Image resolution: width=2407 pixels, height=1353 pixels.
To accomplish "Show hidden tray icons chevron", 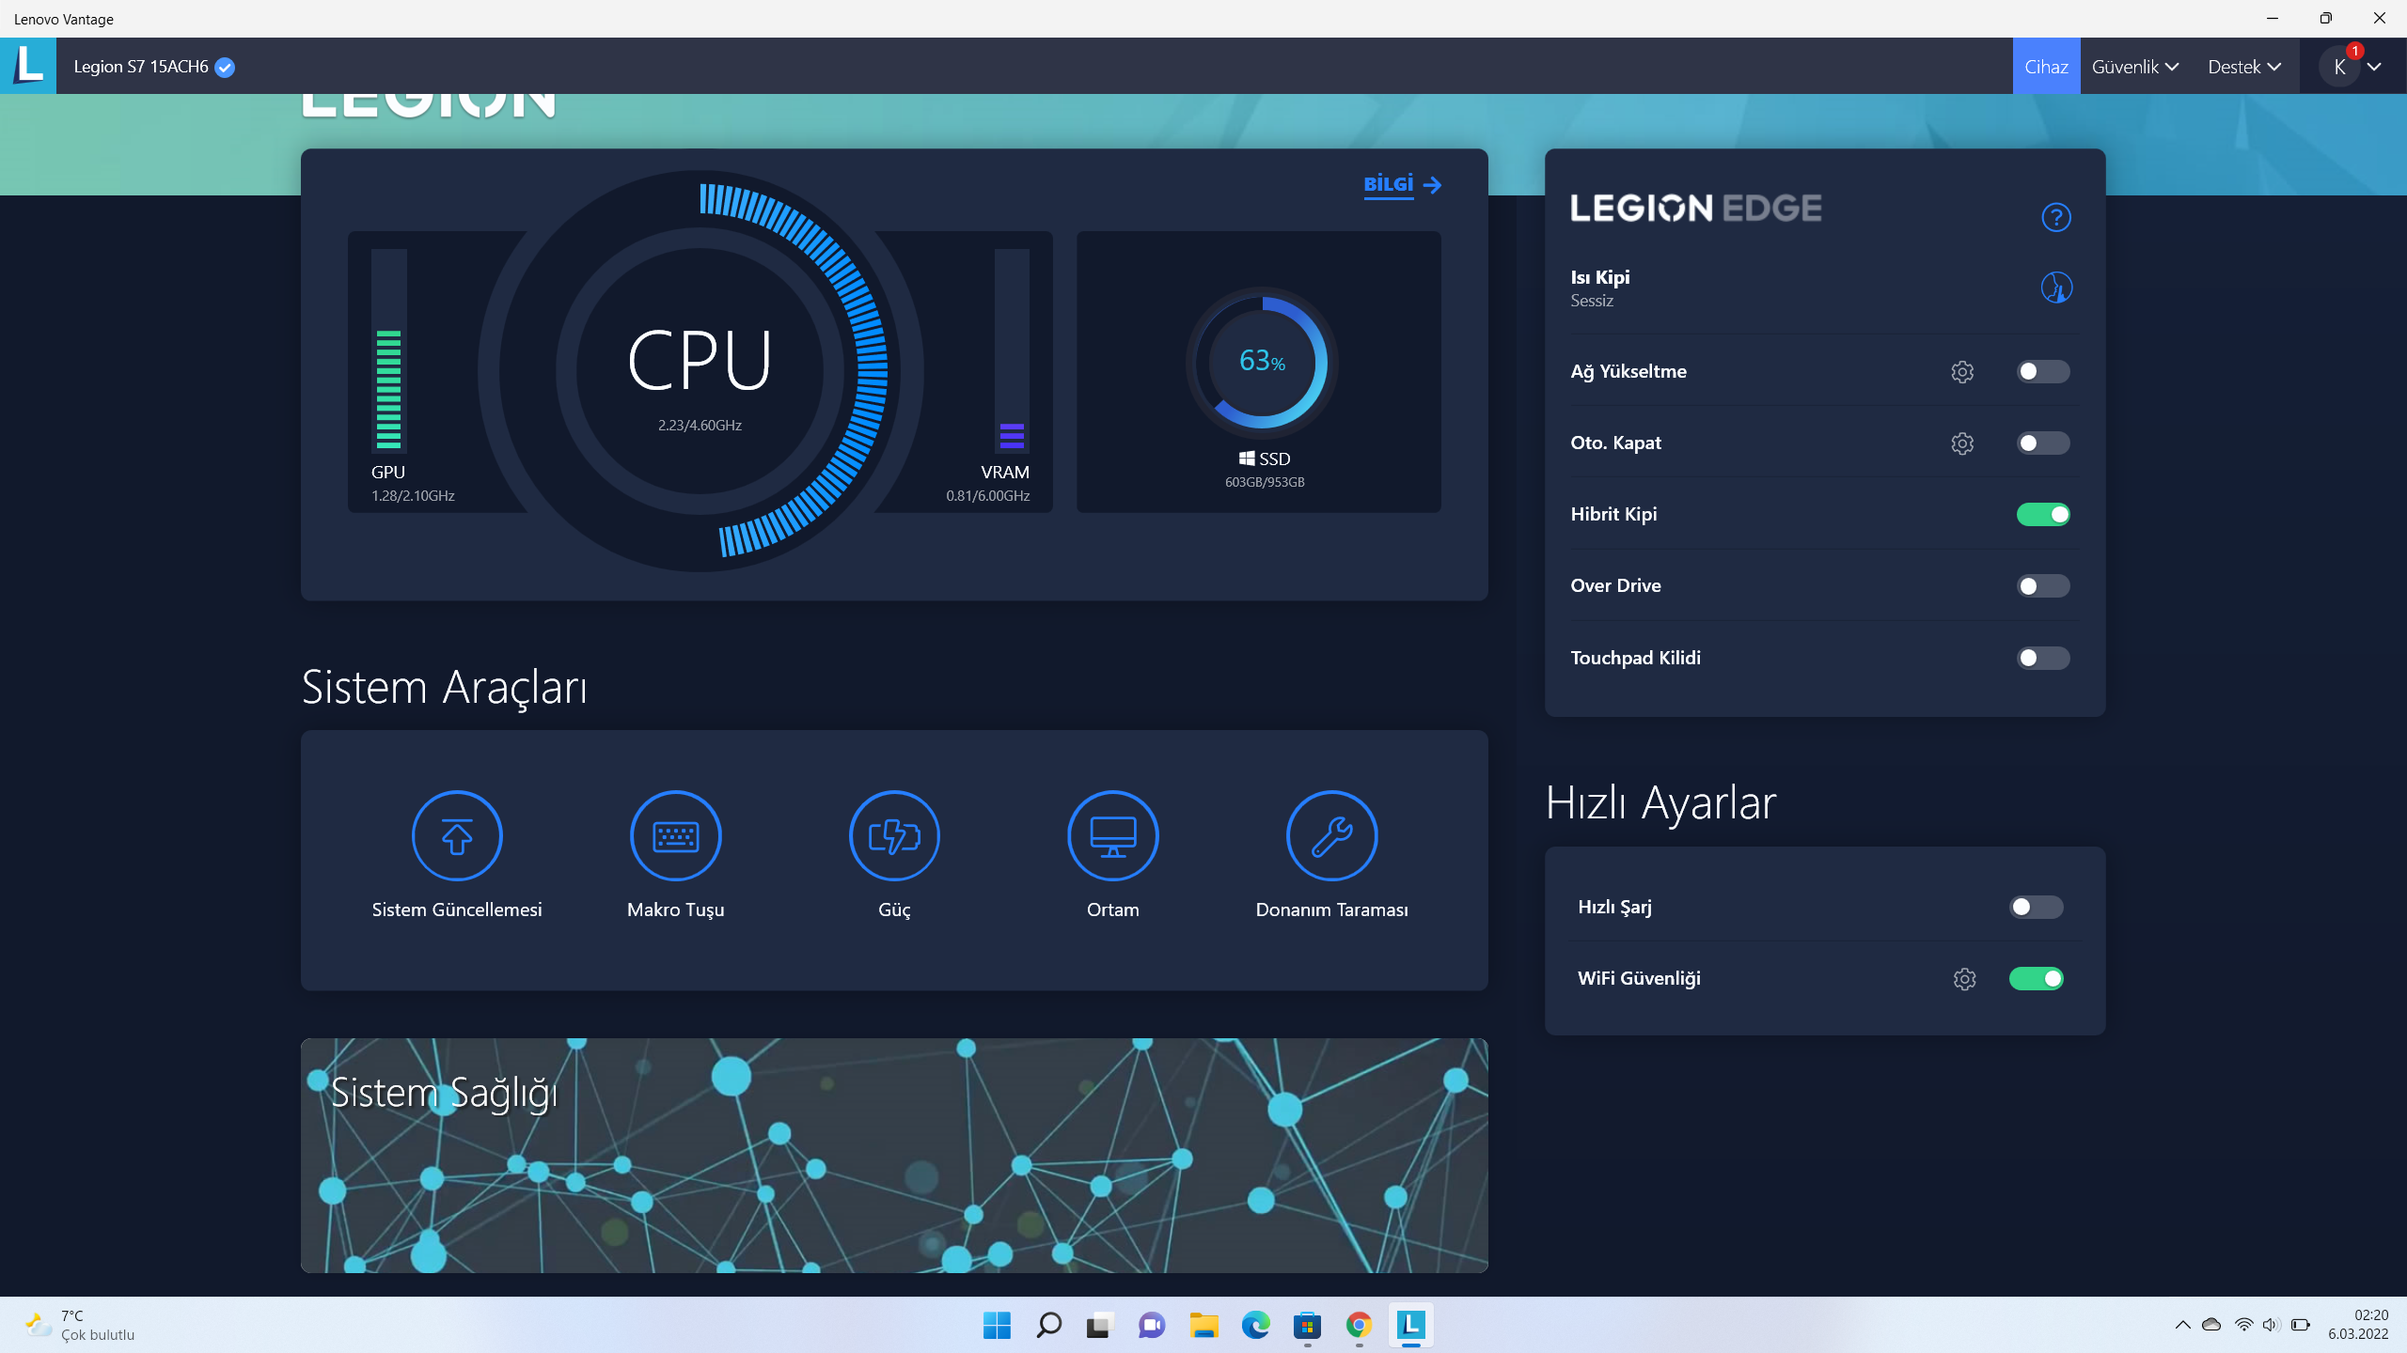I will [x=2182, y=1325].
